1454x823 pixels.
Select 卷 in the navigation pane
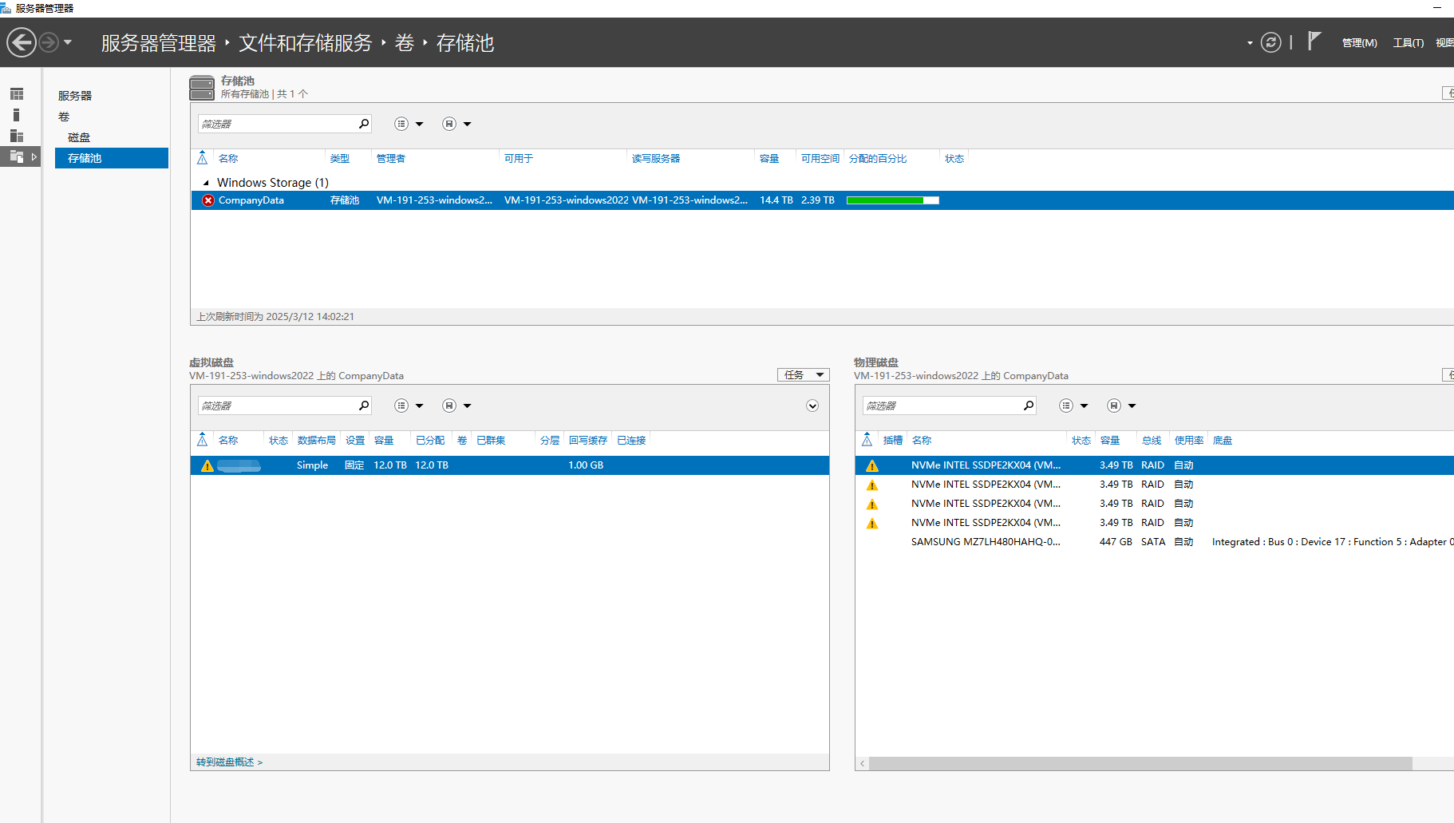click(64, 117)
